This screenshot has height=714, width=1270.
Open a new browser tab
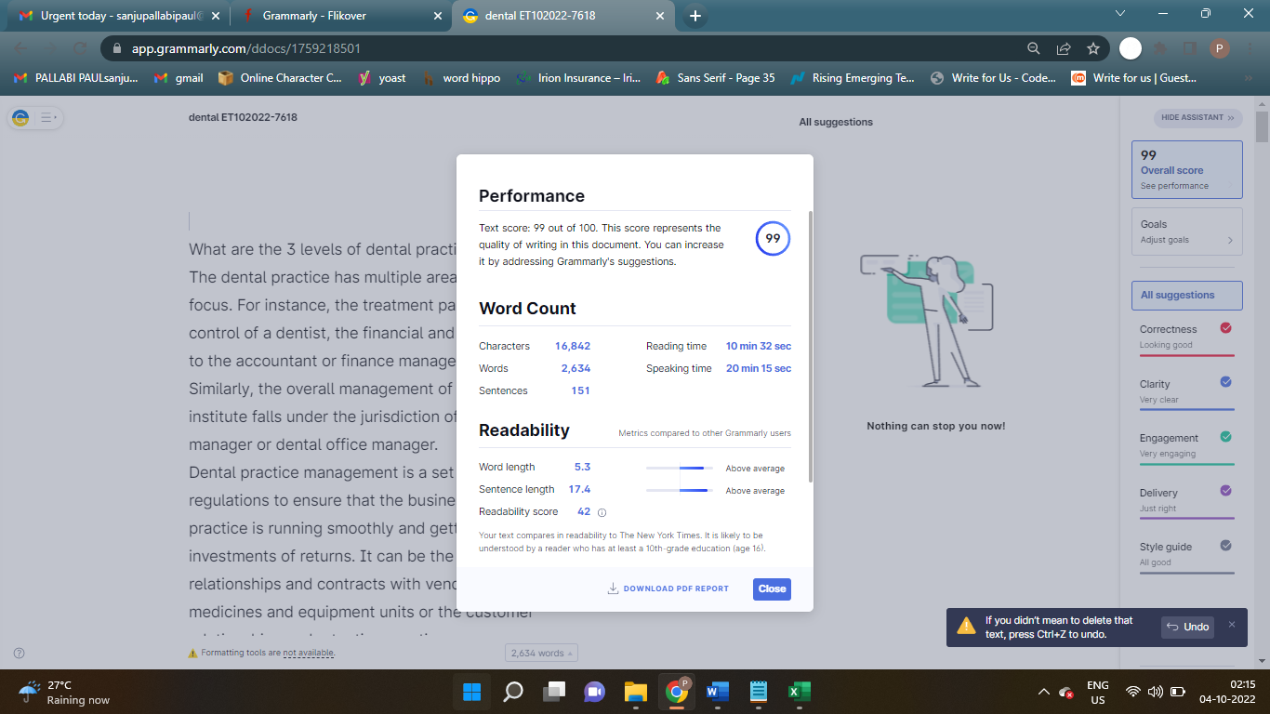click(x=695, y=16)
